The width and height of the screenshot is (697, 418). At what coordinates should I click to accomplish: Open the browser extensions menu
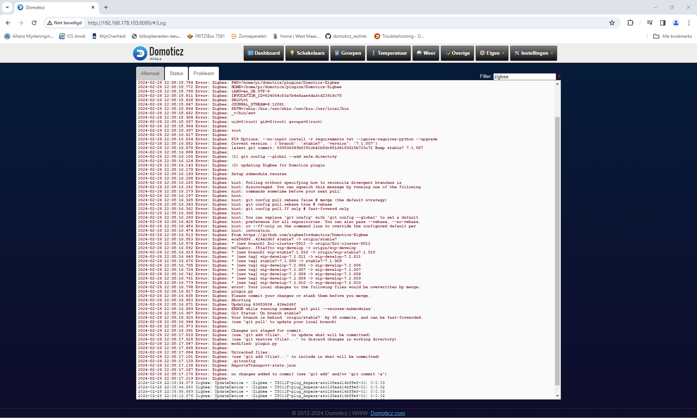coord(630,23)
